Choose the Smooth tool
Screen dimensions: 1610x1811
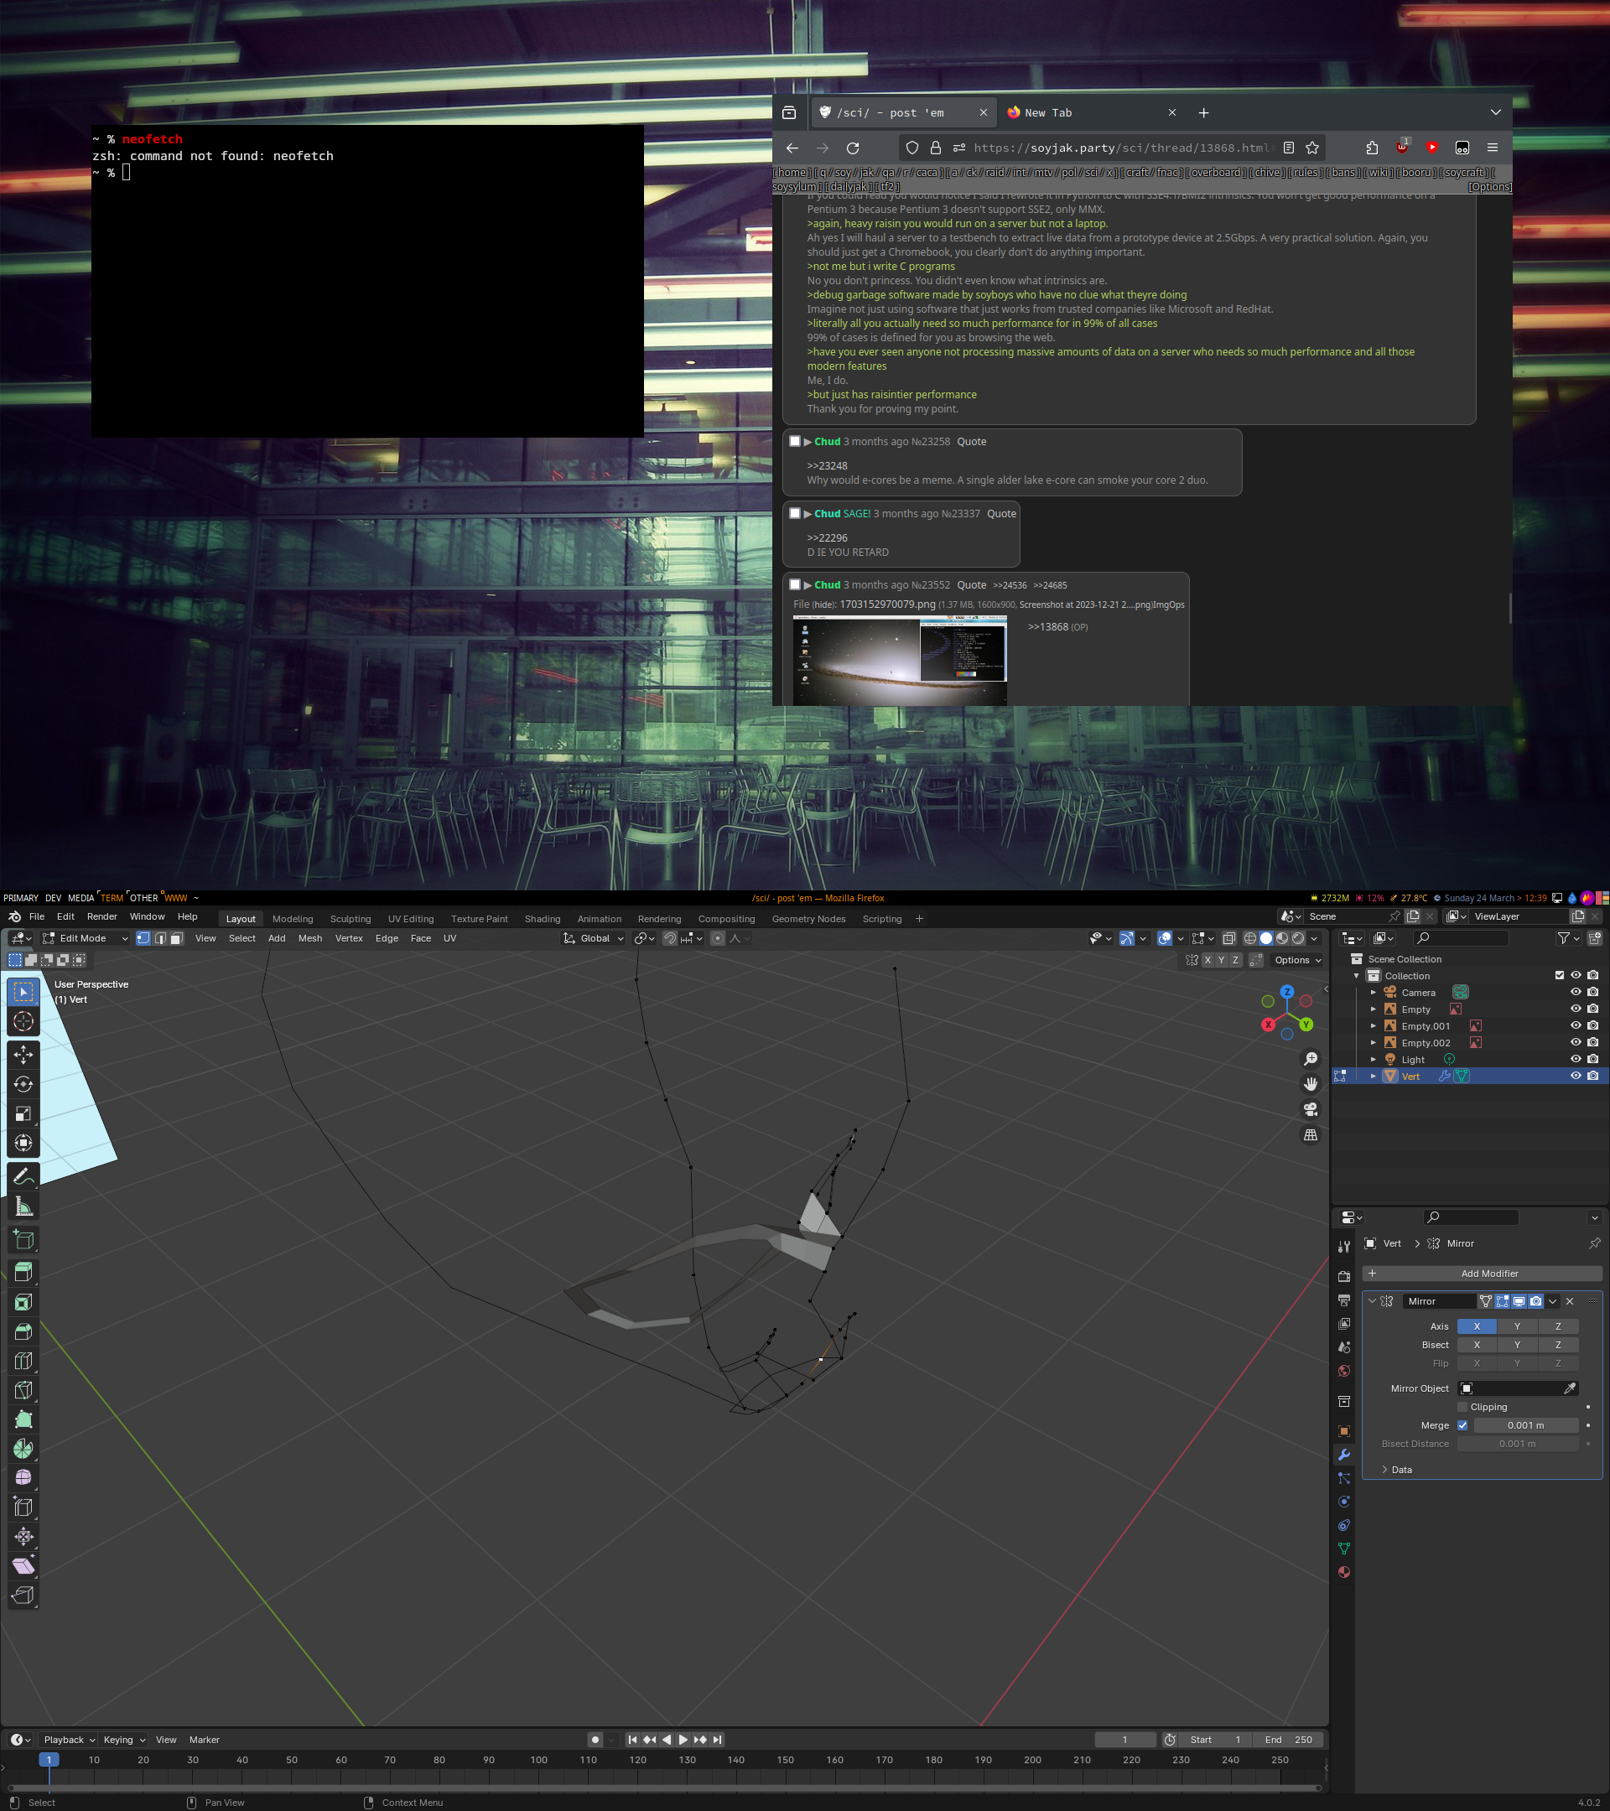click(24, 1478)
